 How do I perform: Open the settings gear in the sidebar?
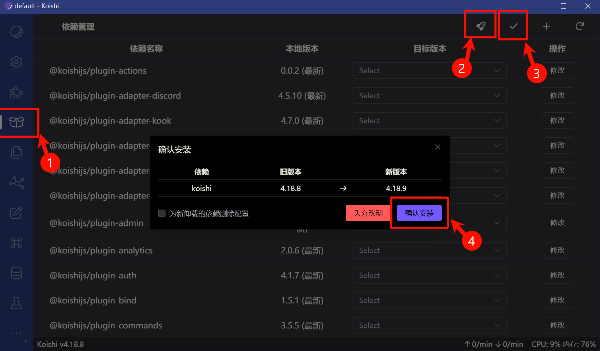16,62
